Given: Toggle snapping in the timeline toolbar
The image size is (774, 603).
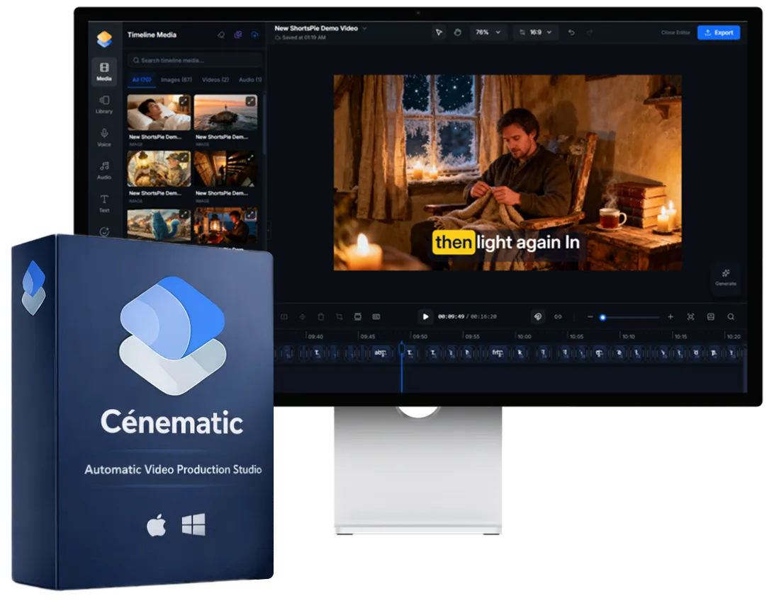Looking at the screenshot, I should click(537, 316).
